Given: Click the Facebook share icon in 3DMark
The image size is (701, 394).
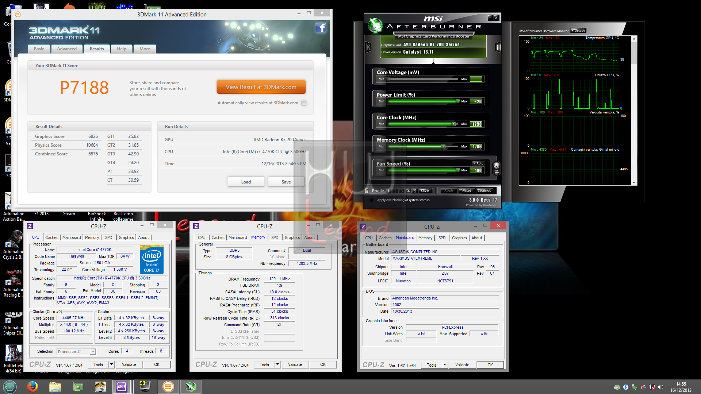Looking at the screenshot, I should tap(321, 28).
